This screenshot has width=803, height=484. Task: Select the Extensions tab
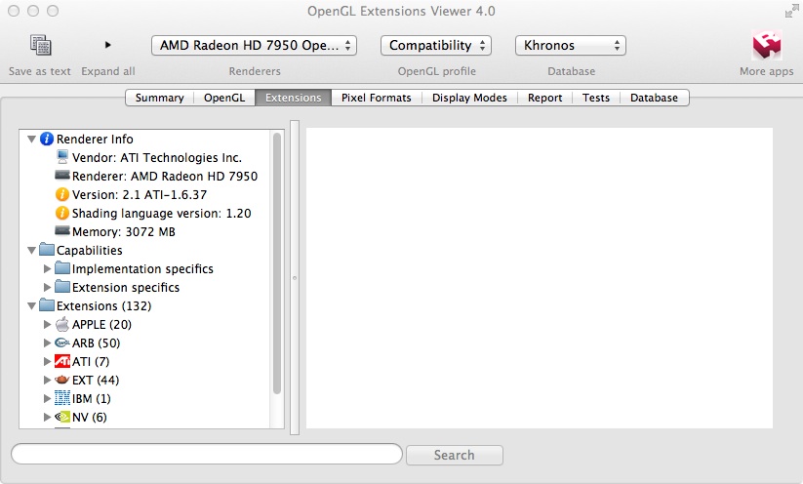point(294,98)
